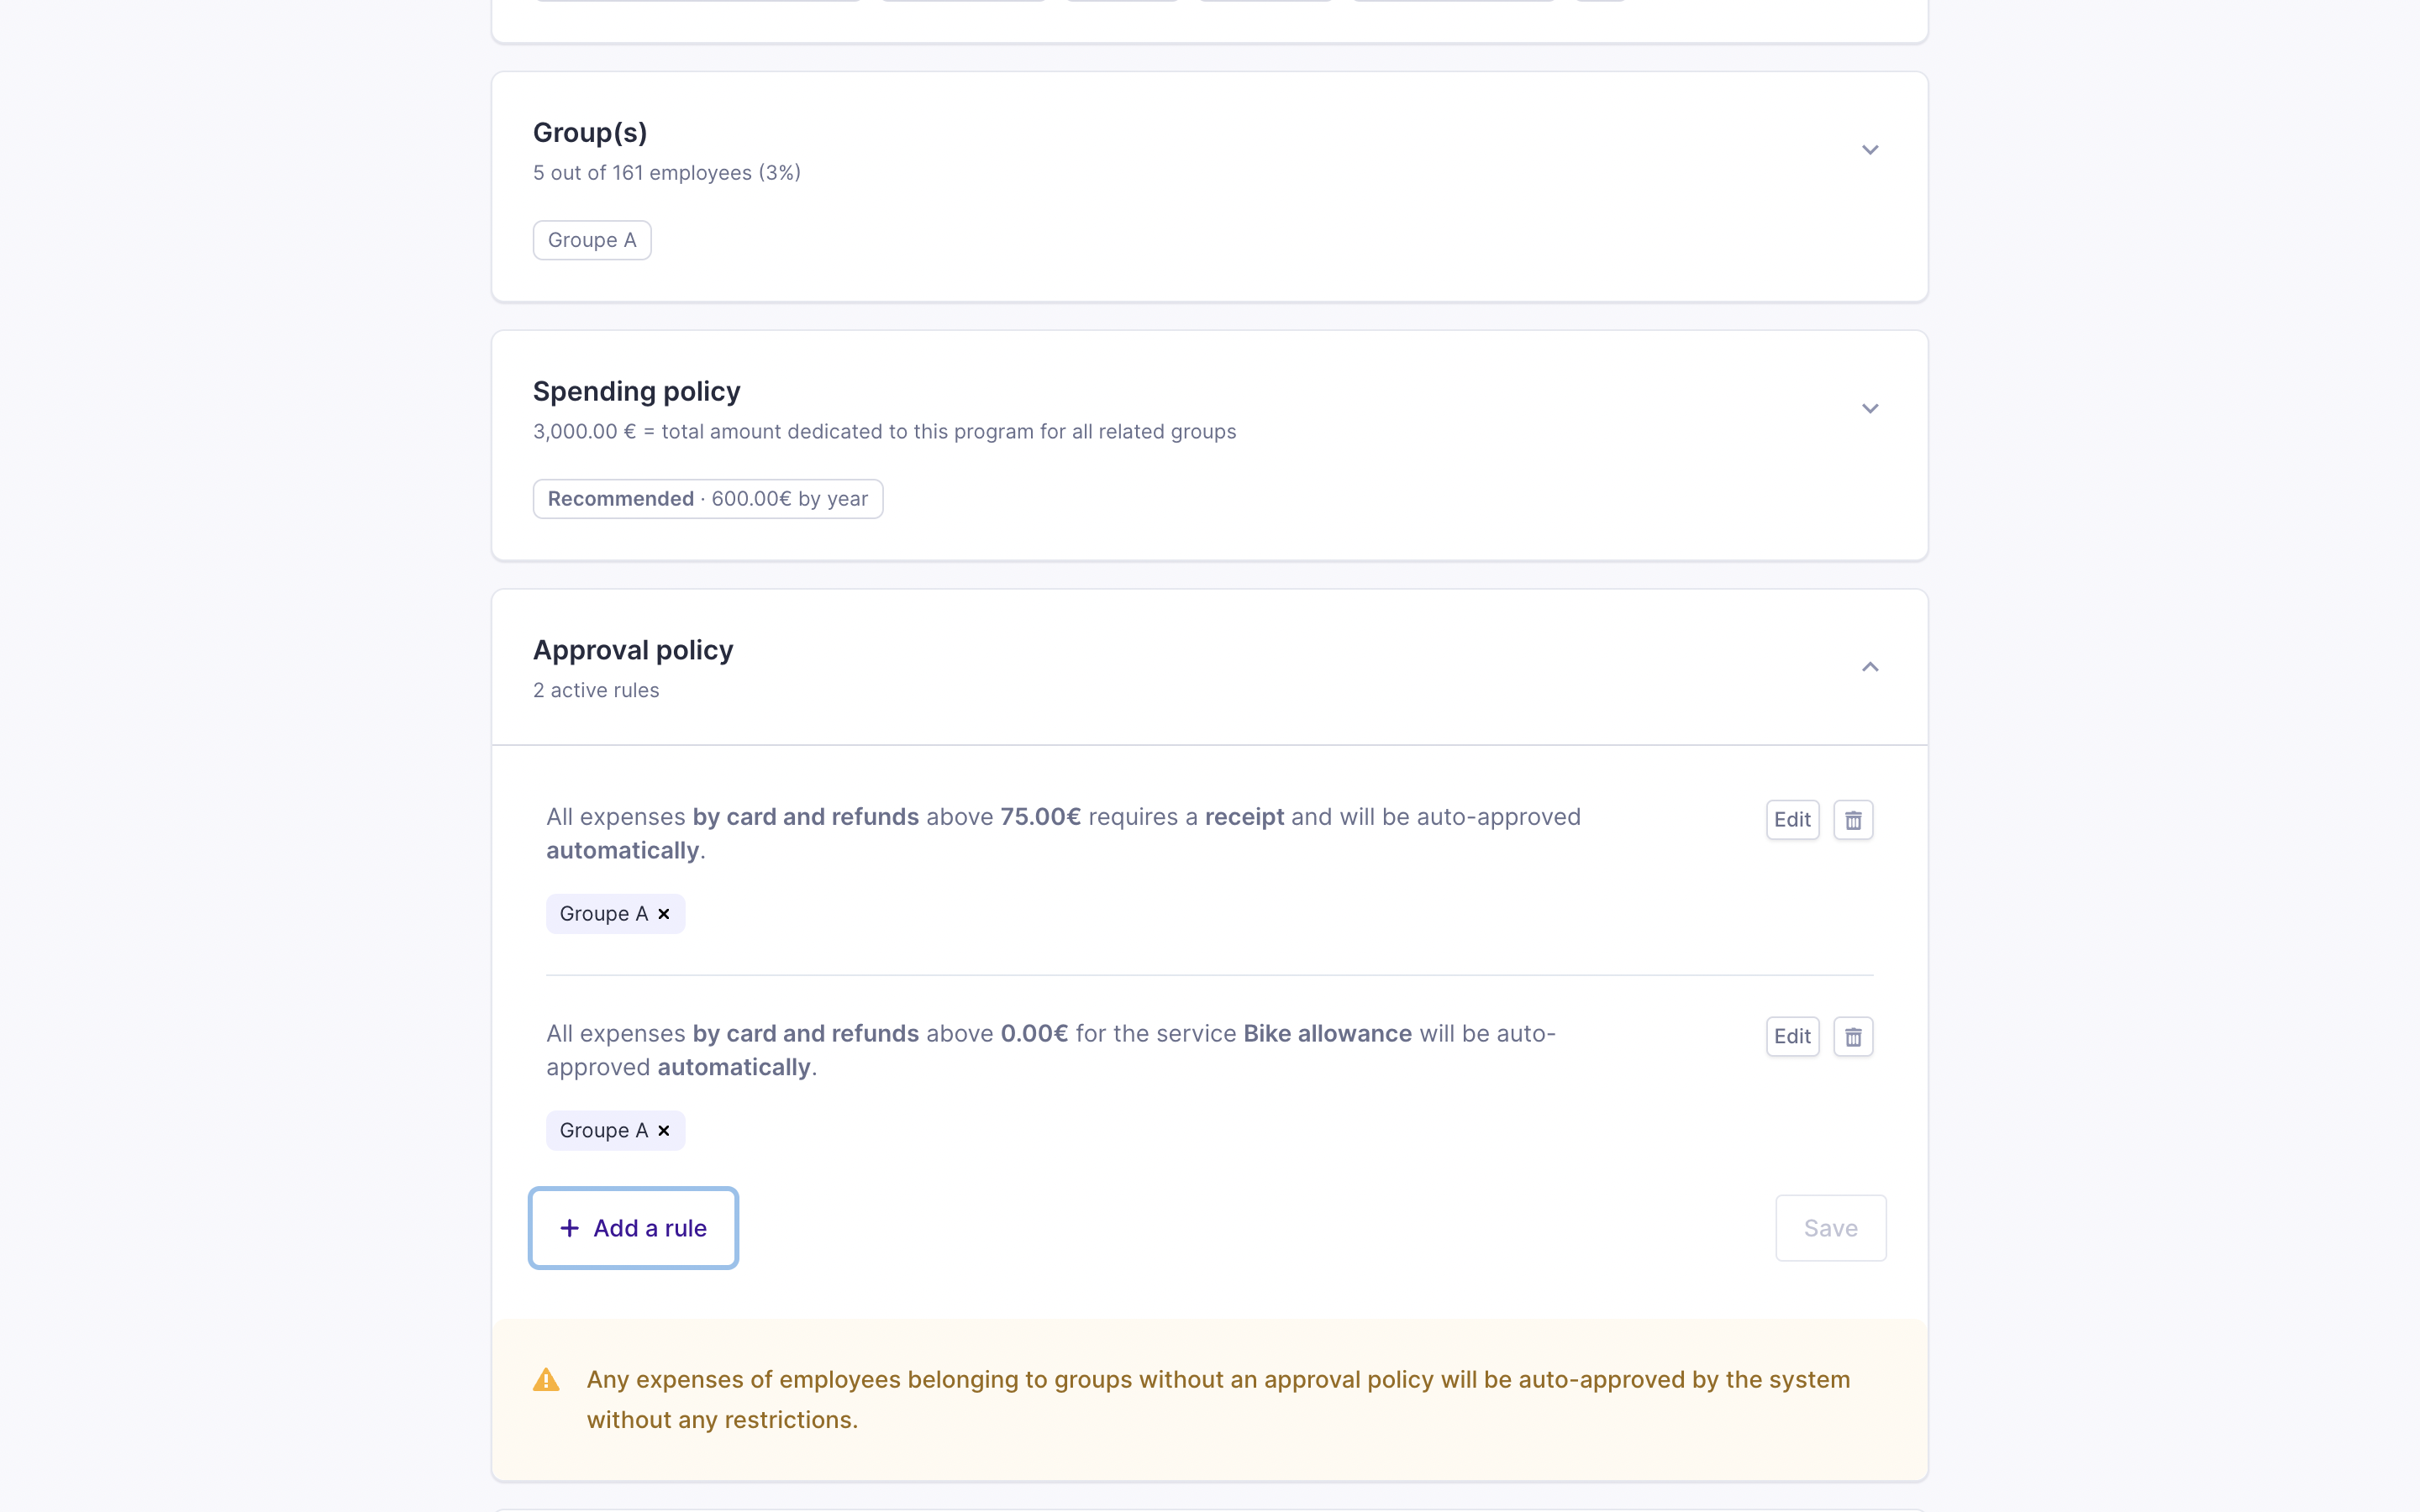Select the Groupe A tag under Group(s)

[x=592, y=240]
